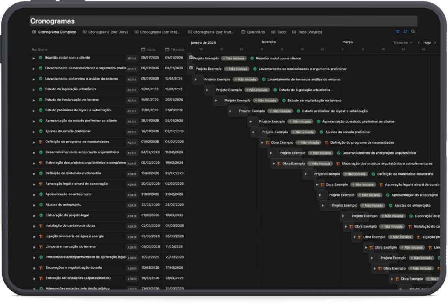Viewport: 448px width, 305px height.
Task: Click the calendar icon in the Início column header
Action: click(x=143, y=49)
